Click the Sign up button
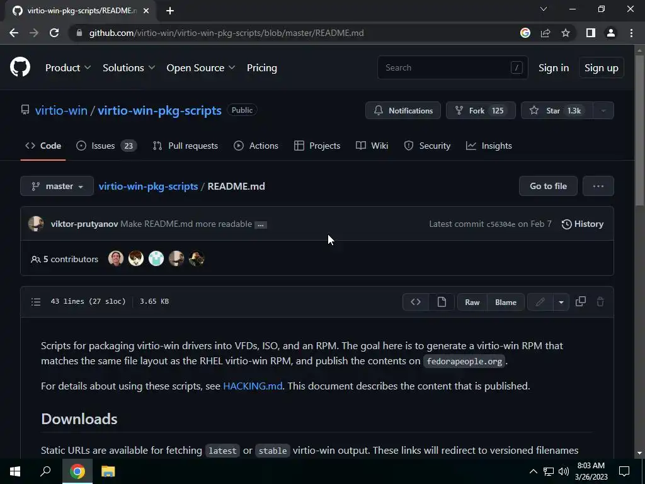The width and height of the screenshot is (645, 484). 602,67
